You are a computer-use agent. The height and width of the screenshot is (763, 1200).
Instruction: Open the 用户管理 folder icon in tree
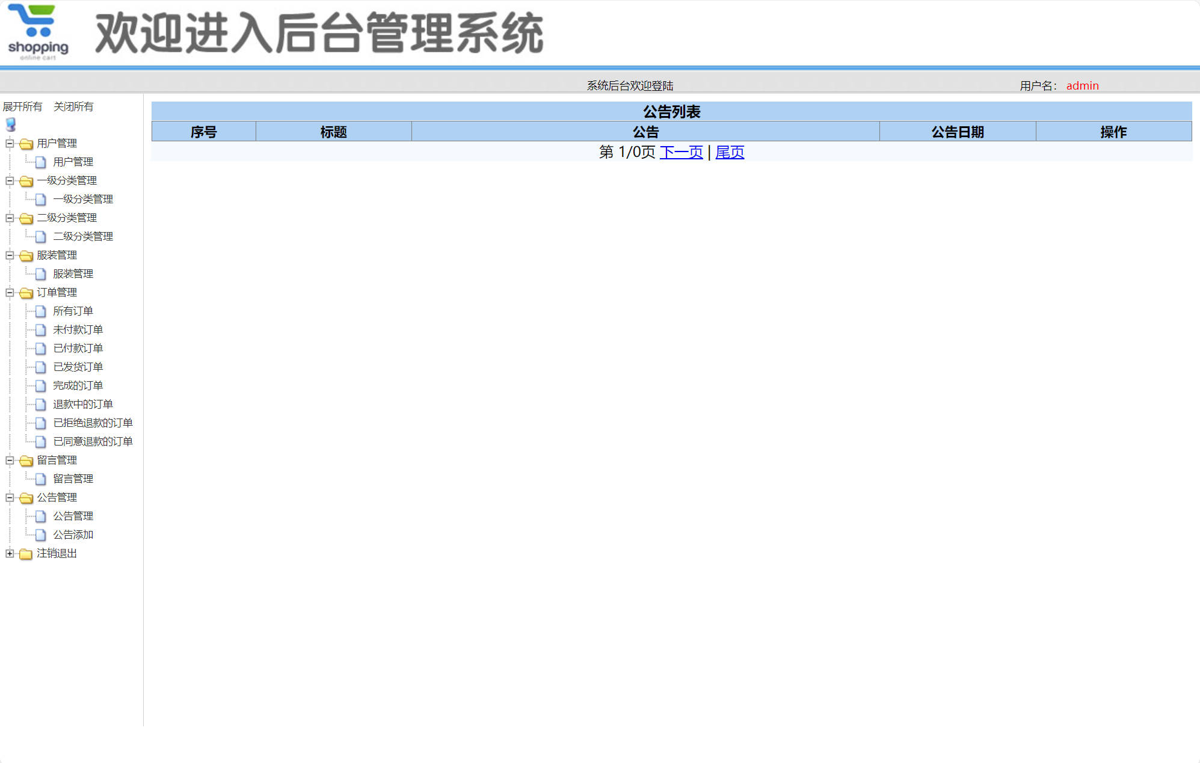(25, 144)
